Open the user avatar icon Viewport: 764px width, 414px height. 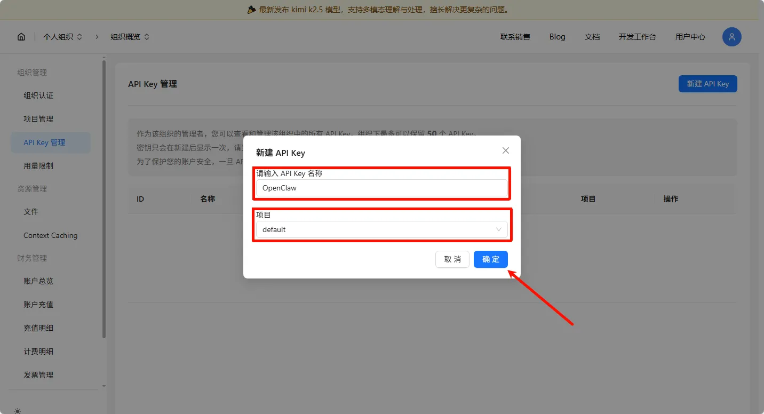click(731, 37)
